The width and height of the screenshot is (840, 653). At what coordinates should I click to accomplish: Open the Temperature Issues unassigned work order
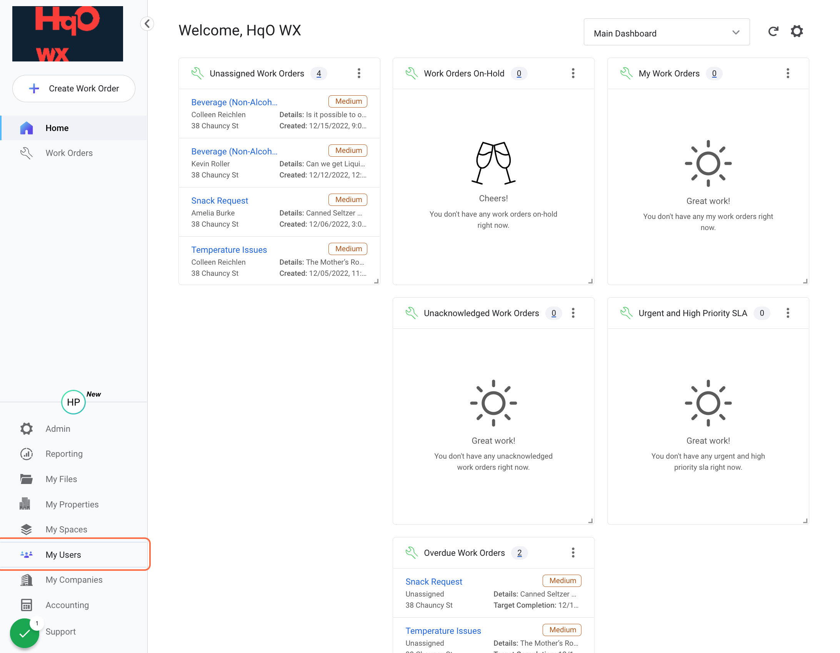229,250
